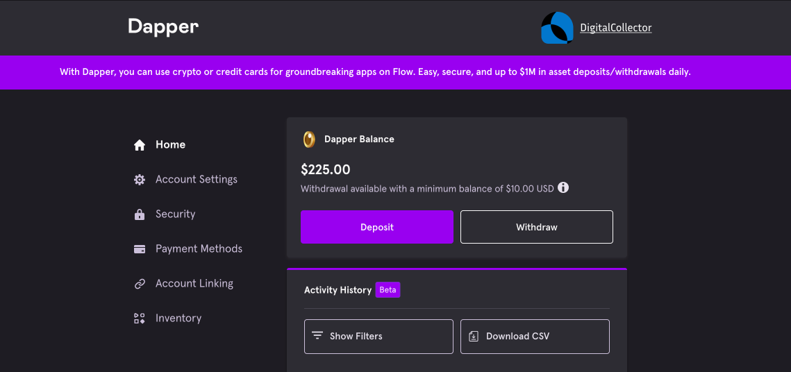The image size is (791, 372).
Task: Click the purple promo banner text about Flow
Action: (x=375, y=71)
